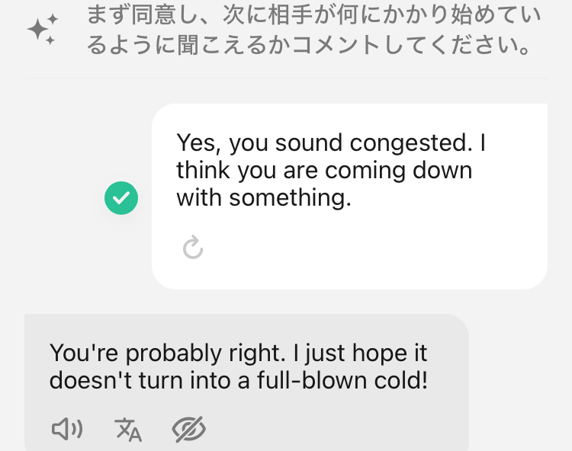Click the green checkmark status icon
572x451 pixels.
click(121, 198)
